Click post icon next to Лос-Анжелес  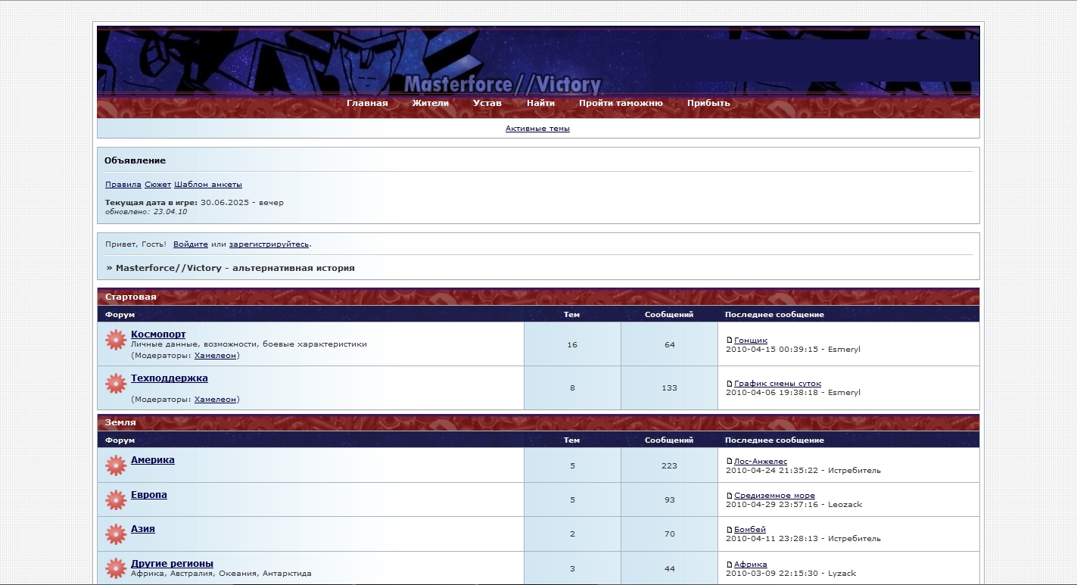click(730, 462)
